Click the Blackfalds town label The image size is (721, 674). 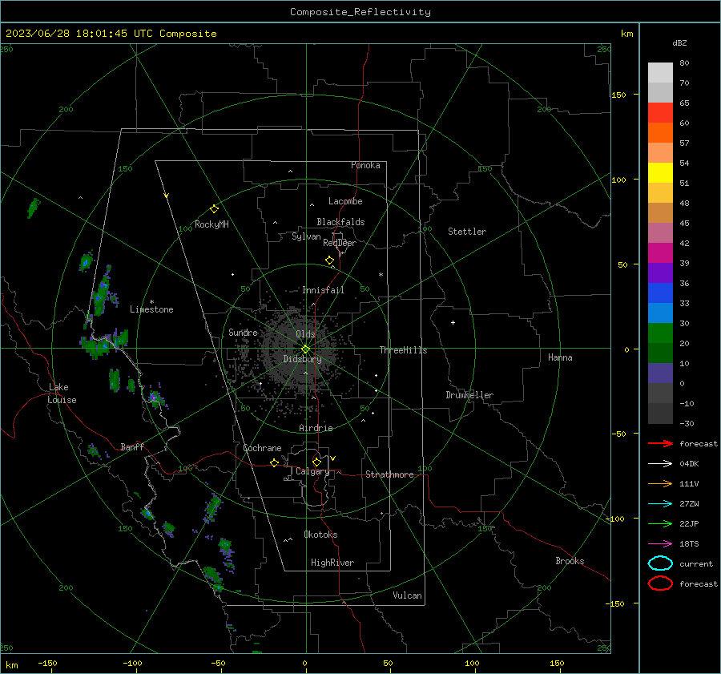click(340, 222)
